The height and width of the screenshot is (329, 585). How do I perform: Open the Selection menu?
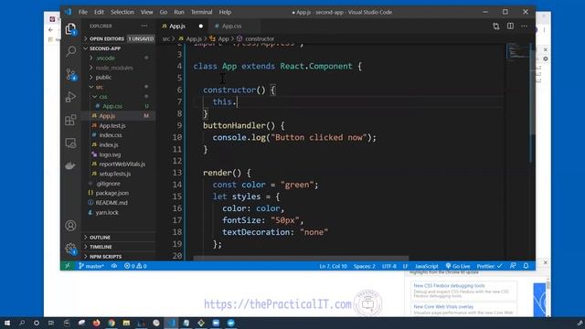tap(122, 12)
